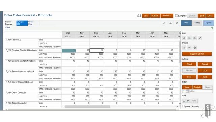Click the grid horizontal scrollbar thumb
The height and width of the screenshot is (122, 216).
click(x=87, y=107)
